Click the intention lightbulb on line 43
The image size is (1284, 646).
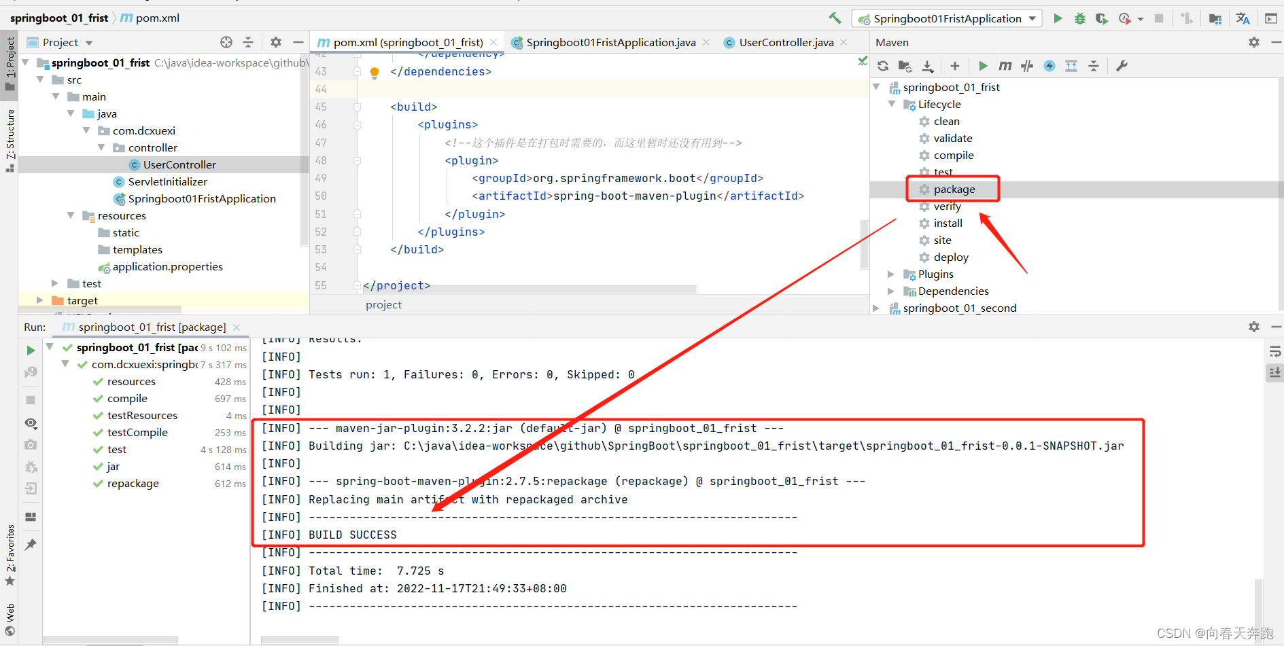click(374, 72)
